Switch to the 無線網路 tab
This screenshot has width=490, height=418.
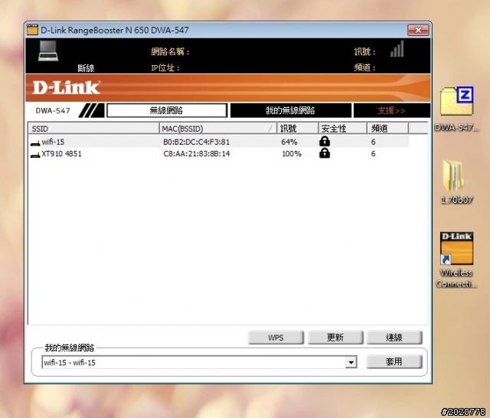pos(167,110)
